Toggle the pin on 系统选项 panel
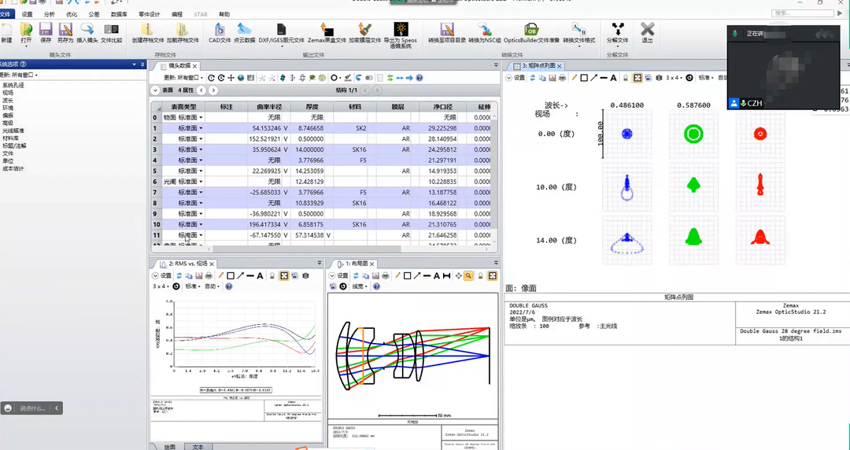 click(142, 64)
